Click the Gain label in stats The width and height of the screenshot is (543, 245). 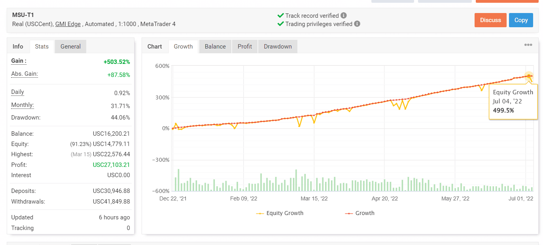[x=19, y=61]
